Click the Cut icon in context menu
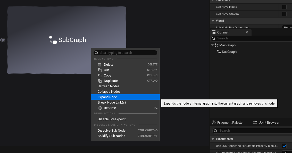This screenshot has height=153, width=292. [x=100, y=70]
